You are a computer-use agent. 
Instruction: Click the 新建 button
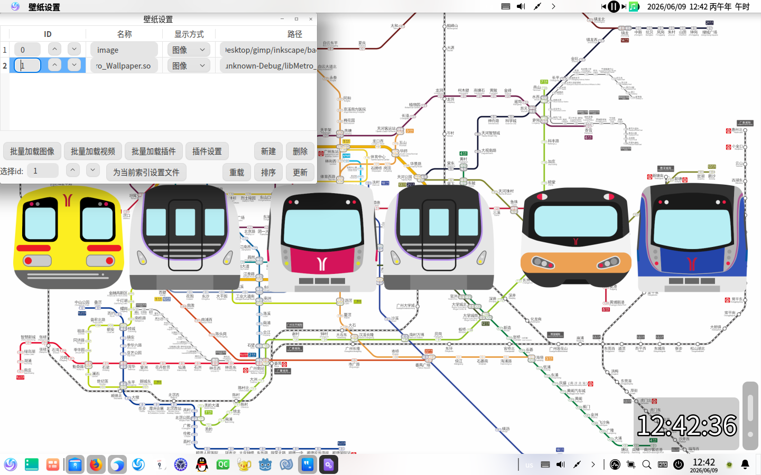click(268, 151)
